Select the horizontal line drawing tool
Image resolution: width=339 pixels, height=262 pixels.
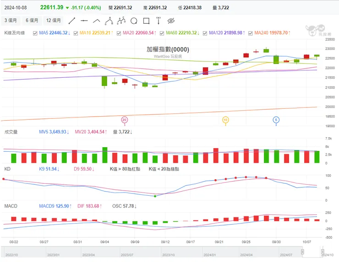[x=84, y=21]
